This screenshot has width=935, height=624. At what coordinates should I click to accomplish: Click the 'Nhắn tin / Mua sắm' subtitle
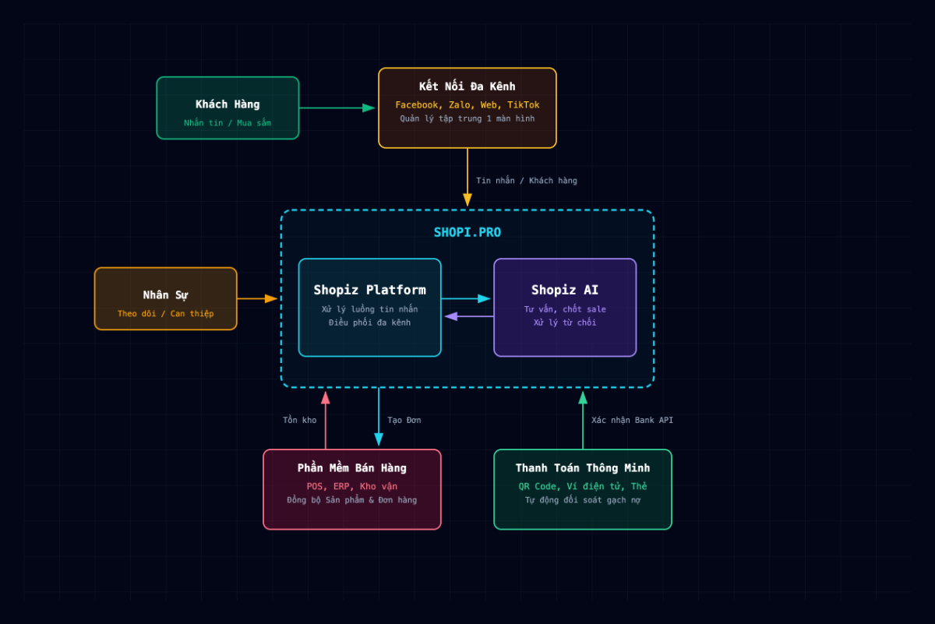click(228, 123)
